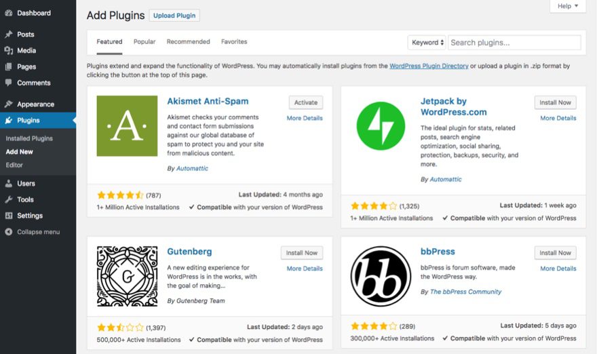Click the Akismet Anti-Spam title link
The height and width of the screenshot is (354, 597).
(208, 101)
